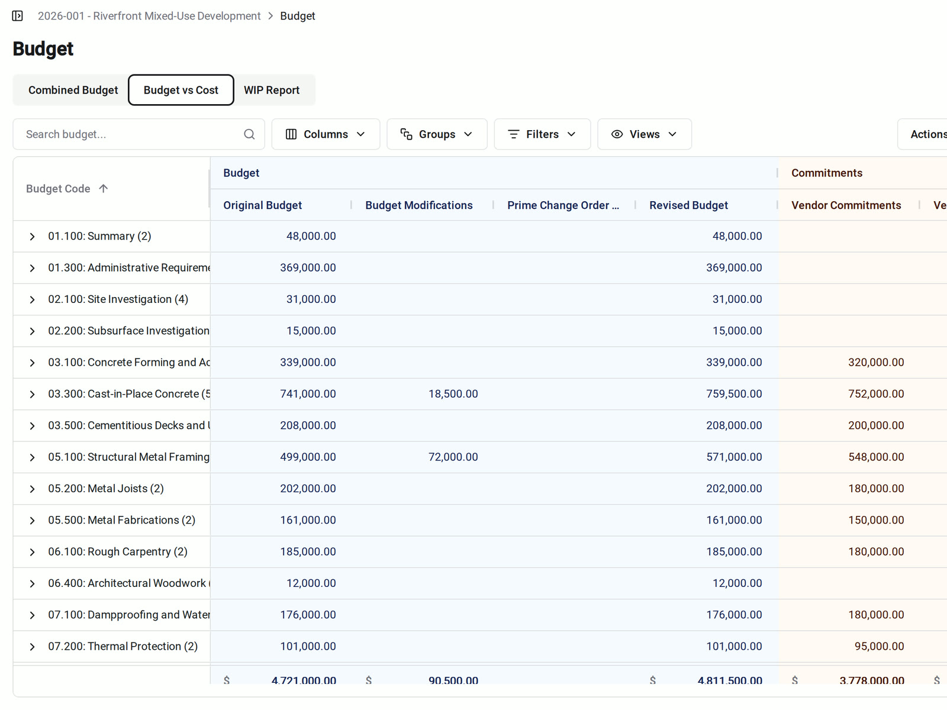
Task: Expand the 07.200: Thermal Protection row
Action: point(33,647)
